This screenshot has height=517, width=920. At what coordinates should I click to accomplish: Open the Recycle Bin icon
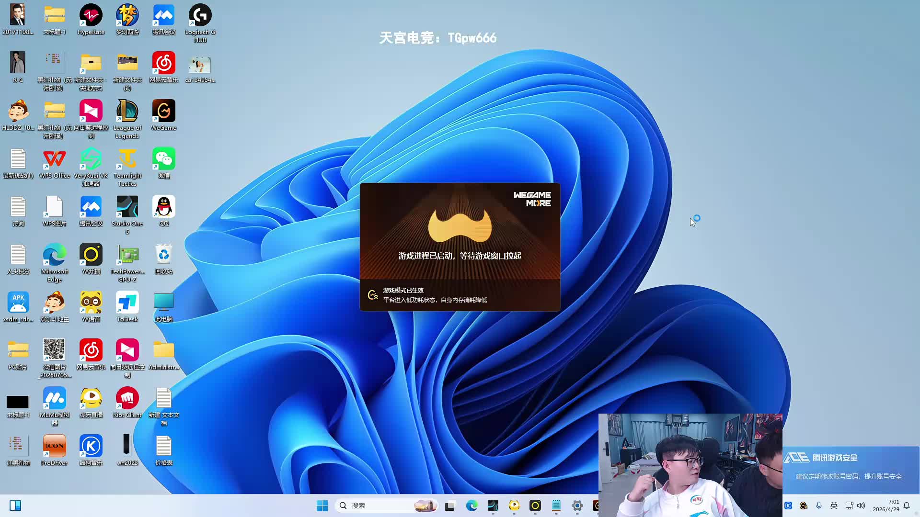(x=163, y=255)
